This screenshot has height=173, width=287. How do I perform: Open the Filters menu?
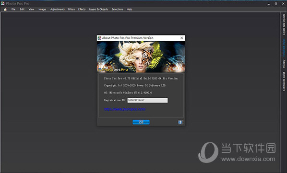pyautogui.click(x=72, y=9)
